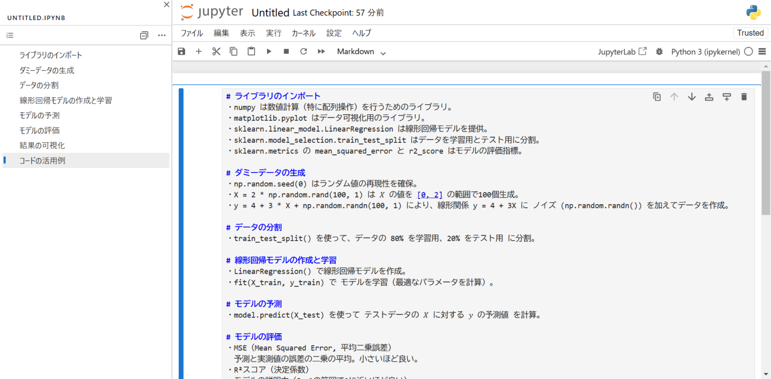Switch kernel via Python 3 (ipykernel)
771x379 pixels.
706,51
